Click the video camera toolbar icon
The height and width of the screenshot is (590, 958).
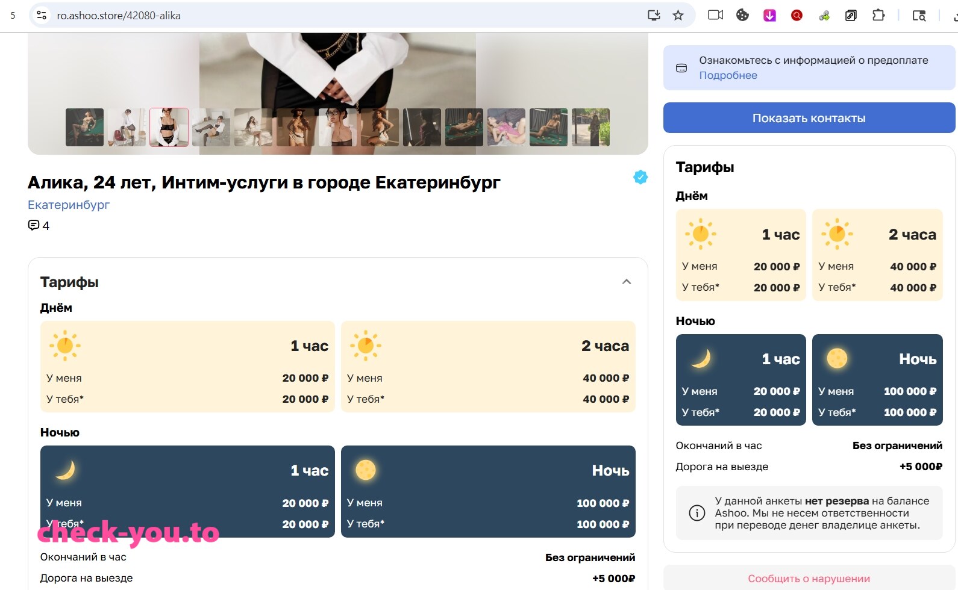(x=715, y=15)
